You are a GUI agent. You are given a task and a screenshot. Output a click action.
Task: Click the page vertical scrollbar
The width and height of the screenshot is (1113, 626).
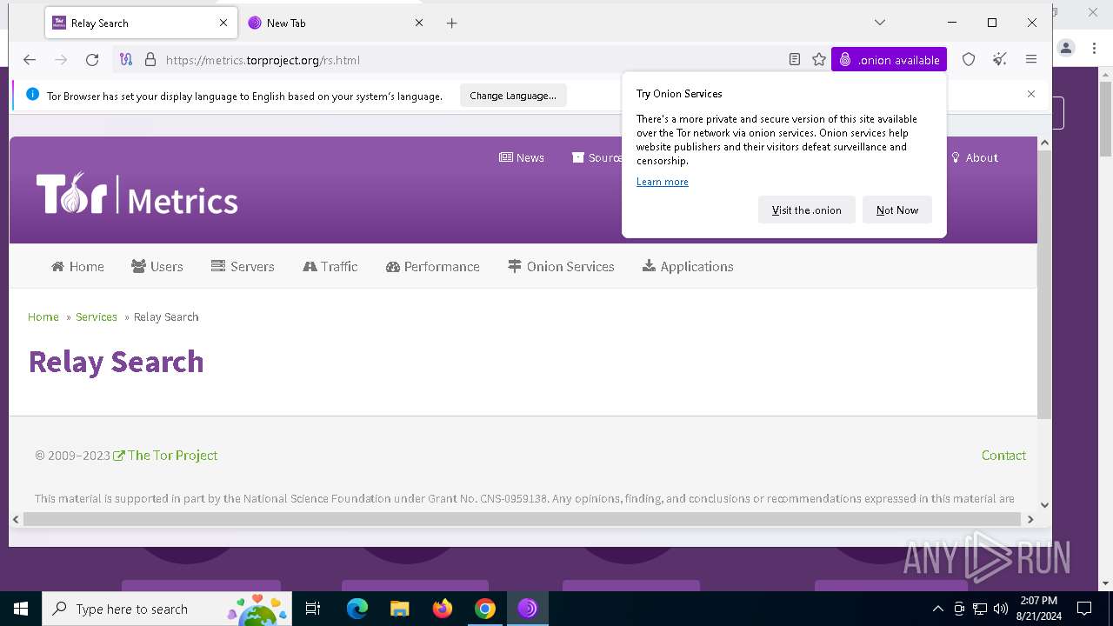1045,284
